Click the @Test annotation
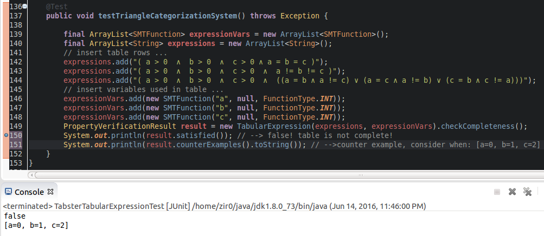The width and height of the screenshot is (544, 236). (x=57, y=6)
